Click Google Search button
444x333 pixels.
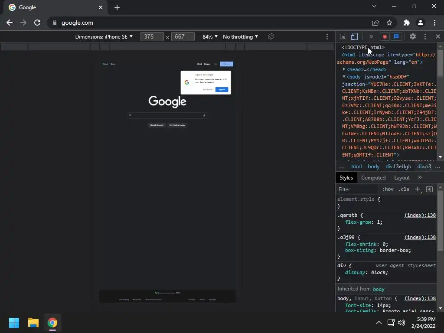(157, 125)
